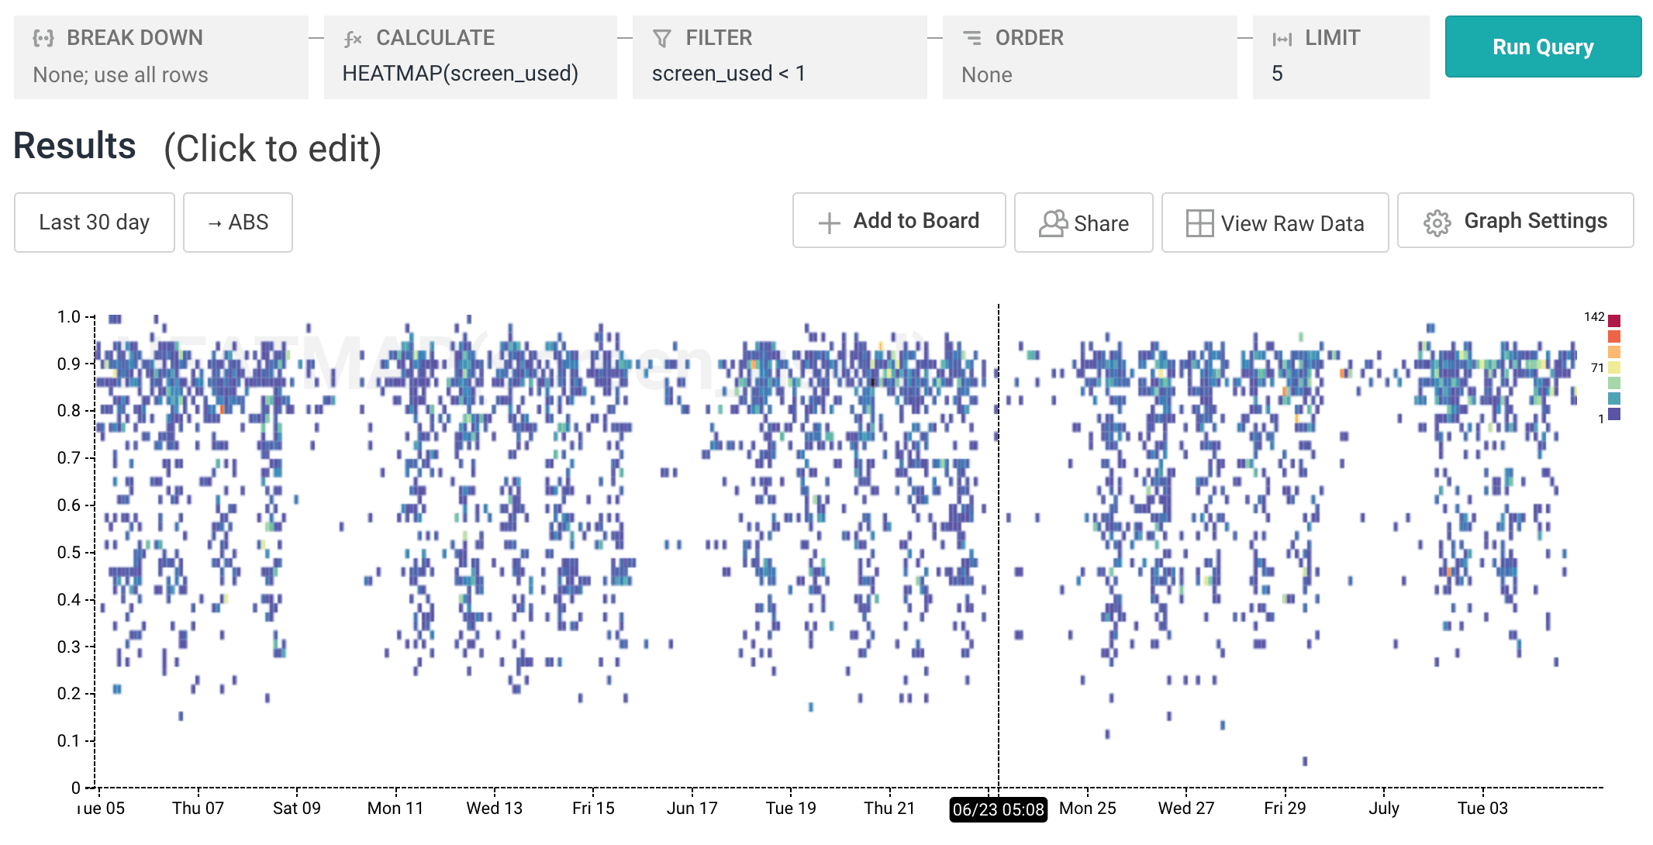Open Break Down field showing None; use all rows
The image size is (1653, 845).
coord(120,75)
